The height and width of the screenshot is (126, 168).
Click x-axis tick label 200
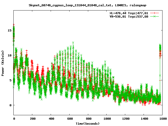pyautogui.click(x=33, y=119)
